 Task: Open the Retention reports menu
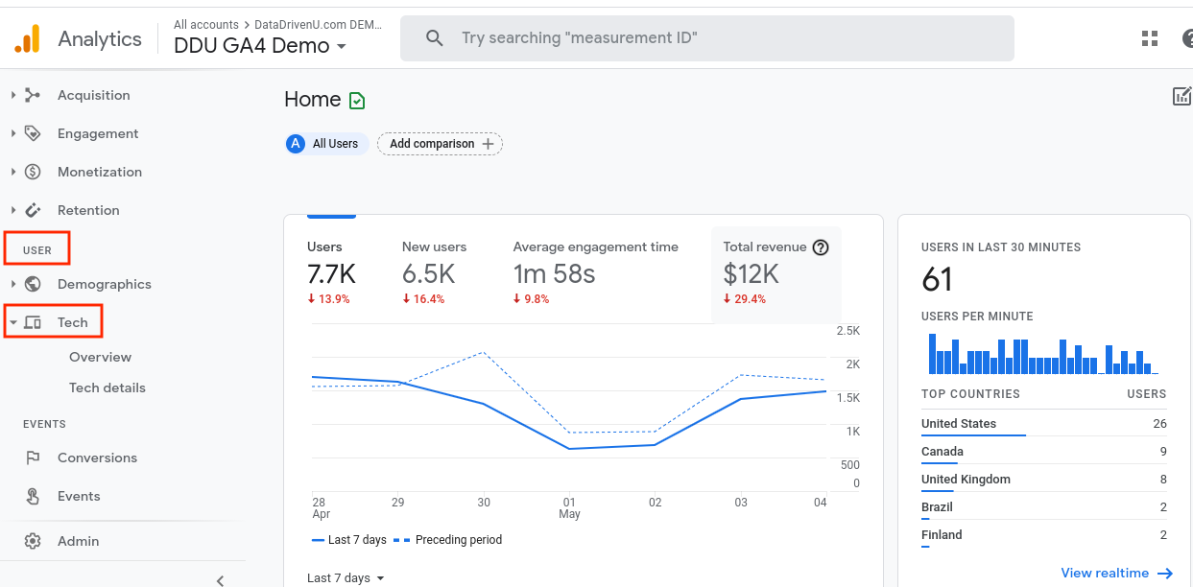click(x=88, y=210)
